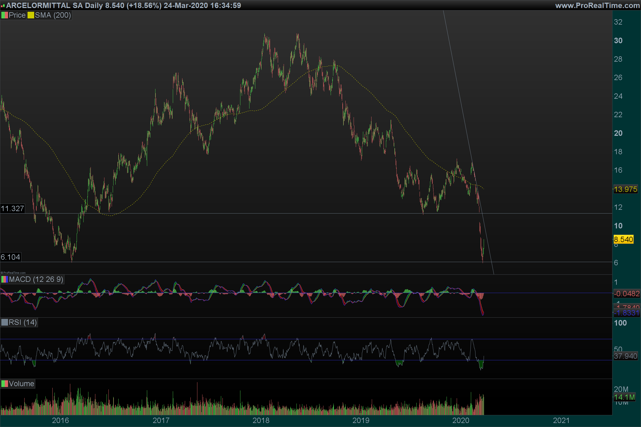
Task: Click the small ProRealTime.com copyright text
Action: pos(13,273)
